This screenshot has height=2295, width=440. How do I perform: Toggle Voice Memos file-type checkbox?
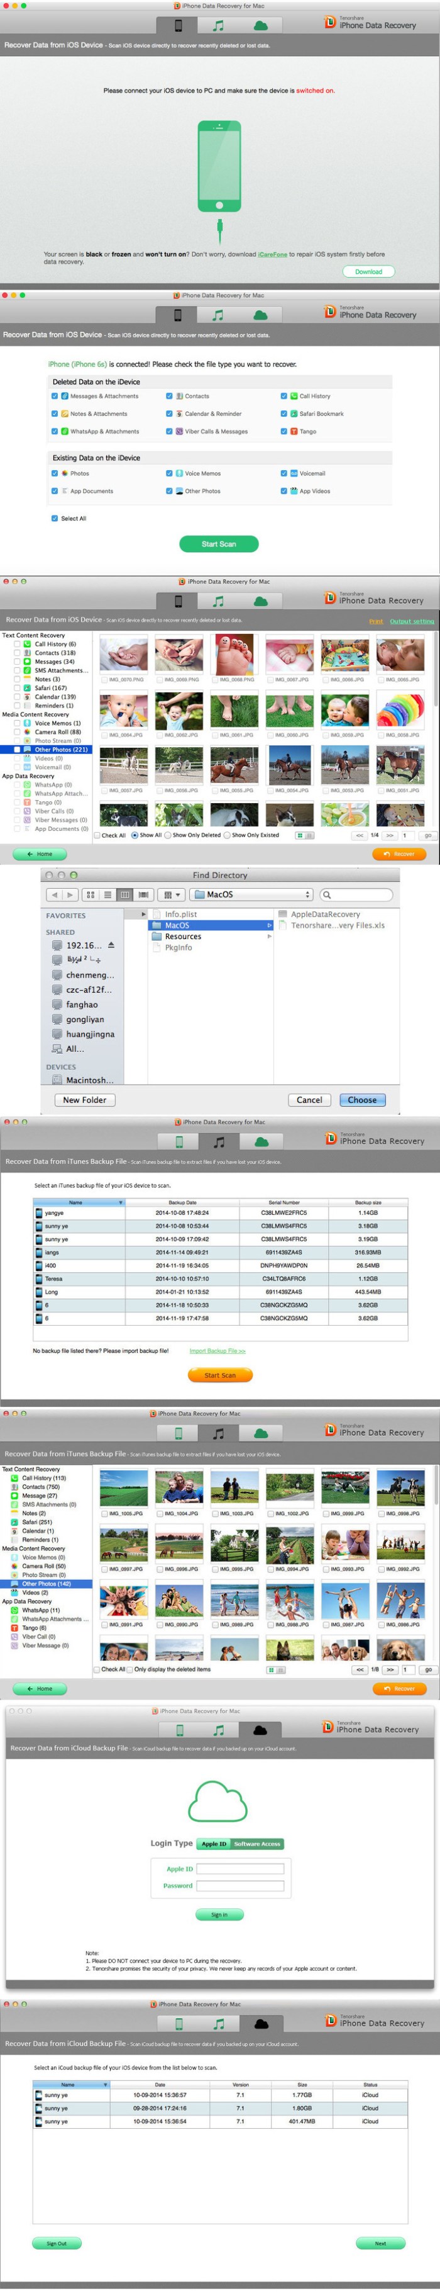coord(169,474)
